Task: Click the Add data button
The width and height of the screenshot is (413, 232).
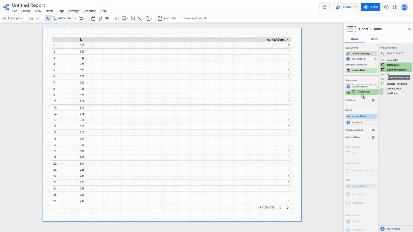Action: [167, 18]
